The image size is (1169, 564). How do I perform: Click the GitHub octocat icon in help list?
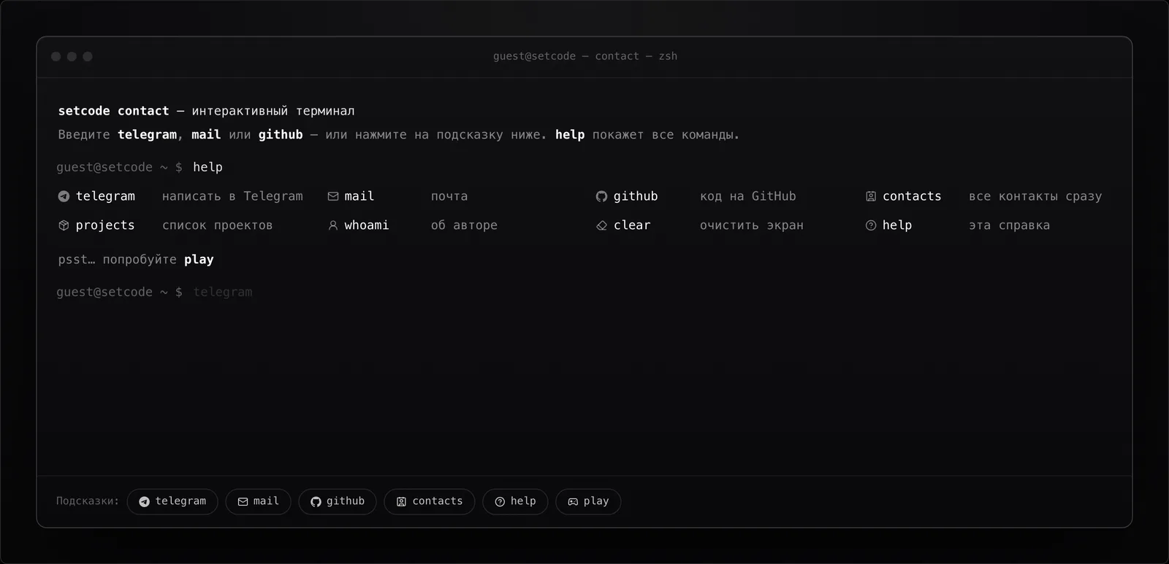pos(601,196)
